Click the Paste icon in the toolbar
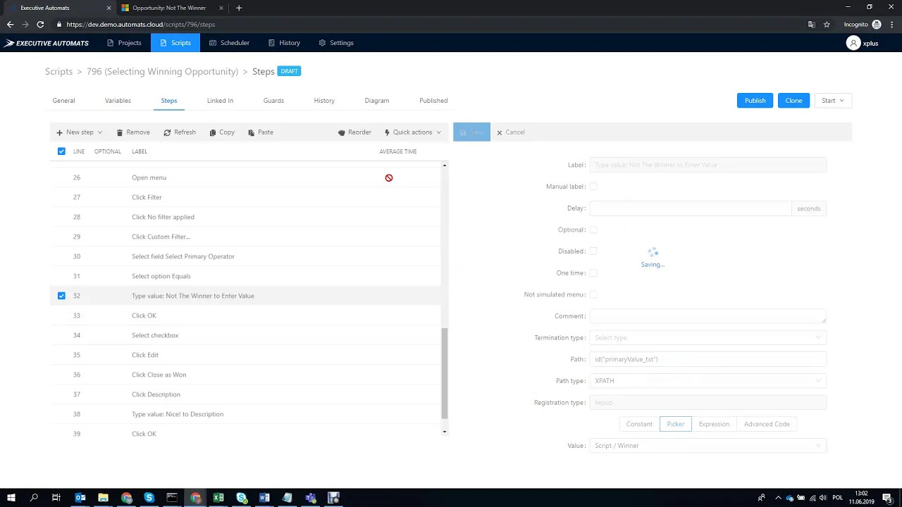 [x=251, y=132]
